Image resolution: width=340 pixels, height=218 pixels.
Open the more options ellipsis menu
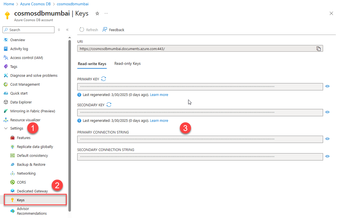[x=106, y=14]
